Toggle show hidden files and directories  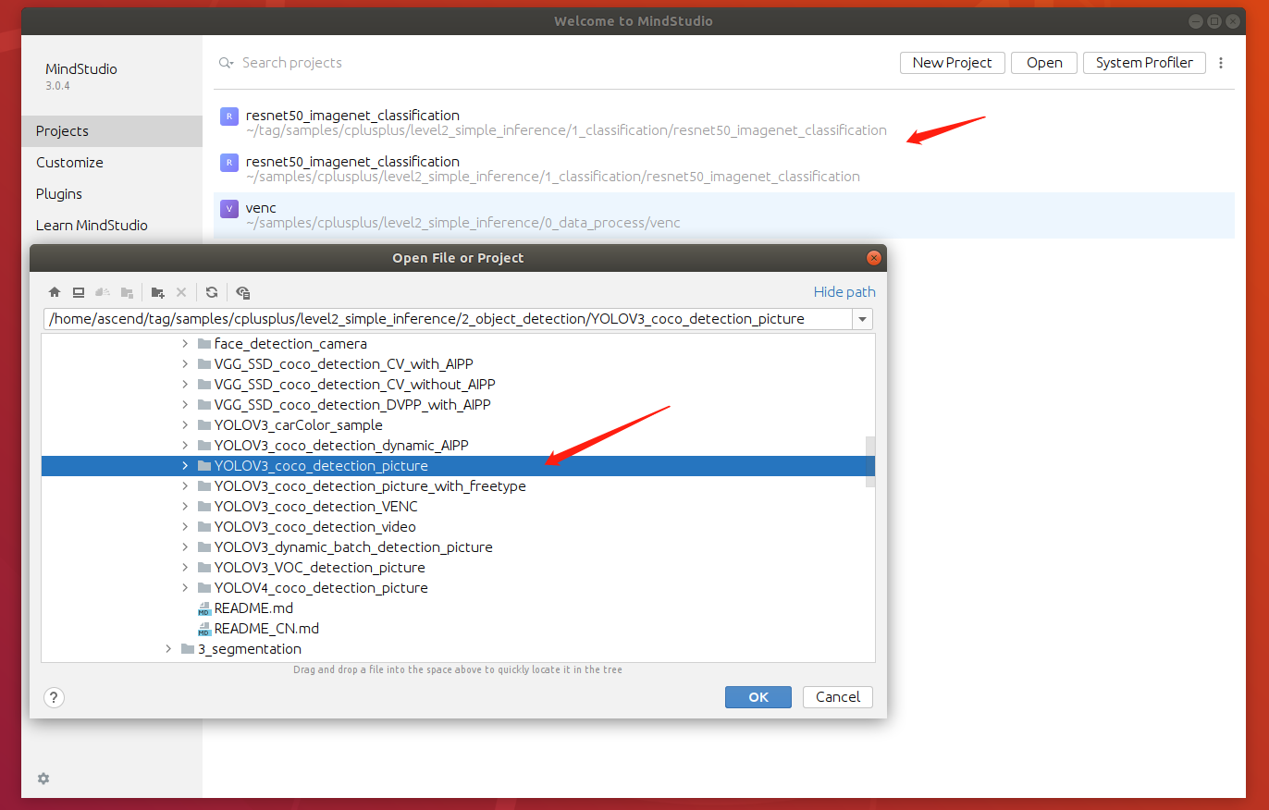(x=243, y=292)
